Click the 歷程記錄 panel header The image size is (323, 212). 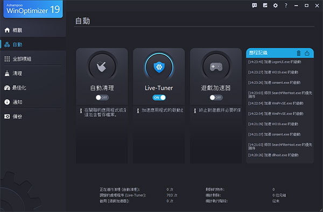[x=280, y=53]
